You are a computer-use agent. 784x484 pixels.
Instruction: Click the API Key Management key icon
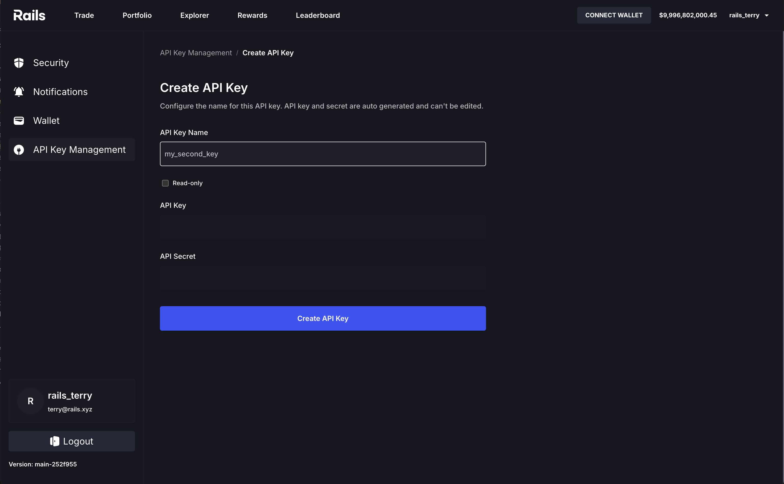(19, 150)
